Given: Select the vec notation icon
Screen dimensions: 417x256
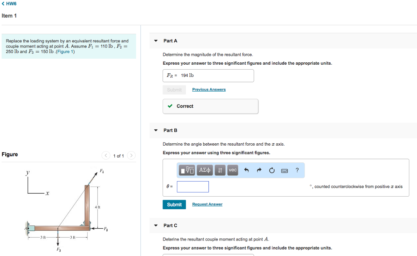Looking at the screenshot, I should coord(232,170).
